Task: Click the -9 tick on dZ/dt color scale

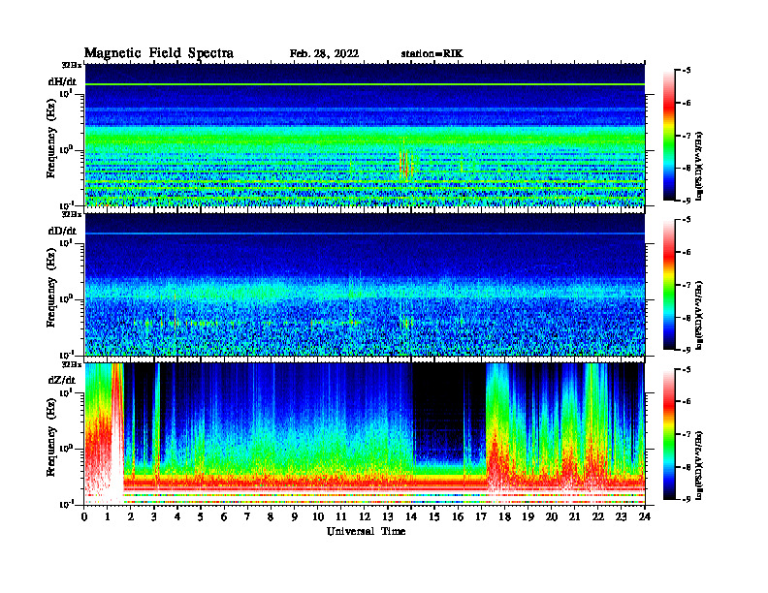Action: [x=687, y=500]
